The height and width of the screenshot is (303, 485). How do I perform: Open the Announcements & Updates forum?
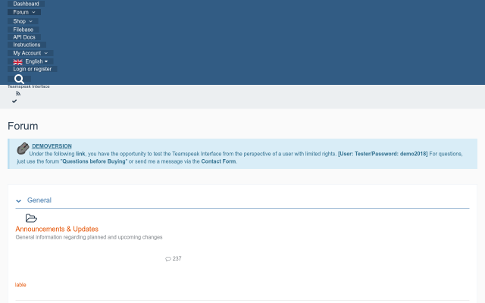click(57, 229)
